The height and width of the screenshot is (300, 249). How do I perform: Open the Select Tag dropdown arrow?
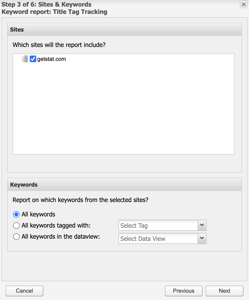pos(202,225)
